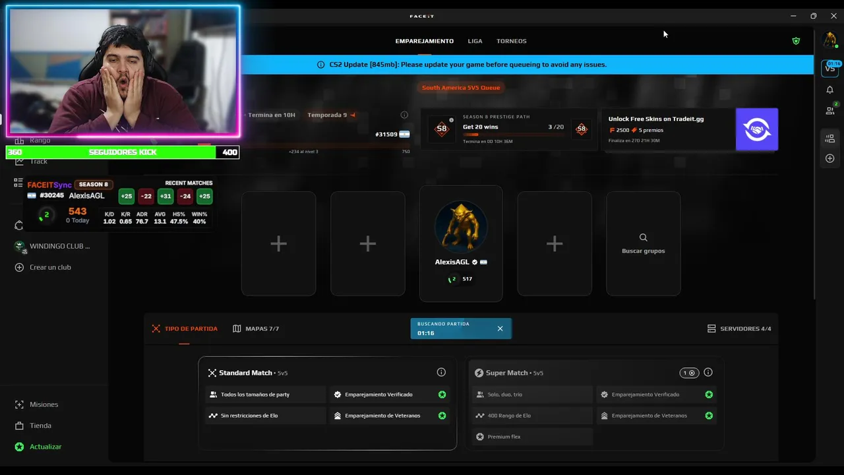
Task: Click the Standard Match Emparejamiento de Veteranos green star
Action: pyautogui.click(x=442, y=416)
